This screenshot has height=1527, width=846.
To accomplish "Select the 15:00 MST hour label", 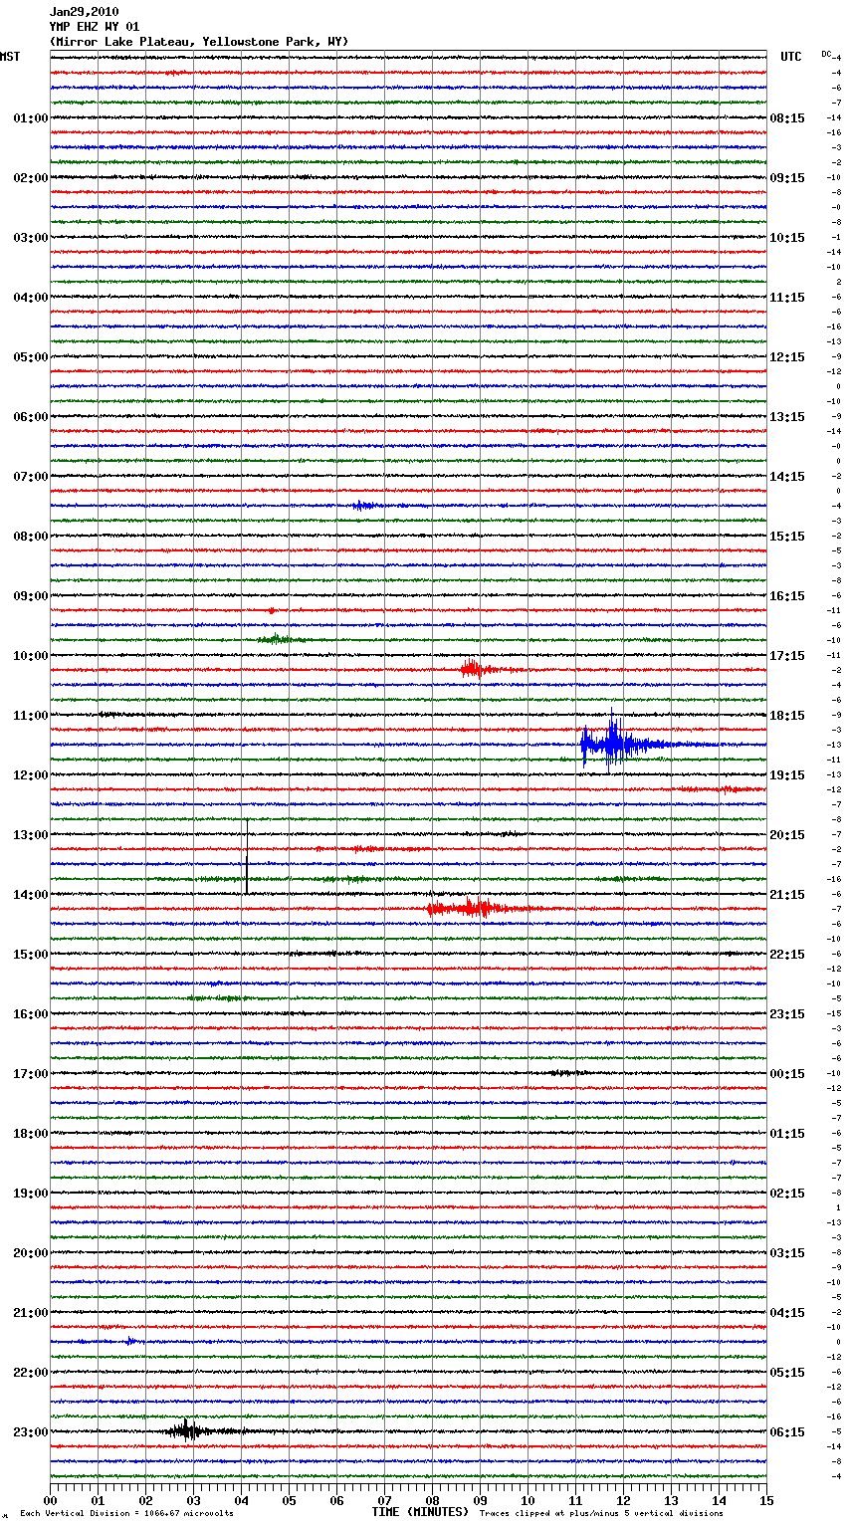I will [x=31, y=955].
